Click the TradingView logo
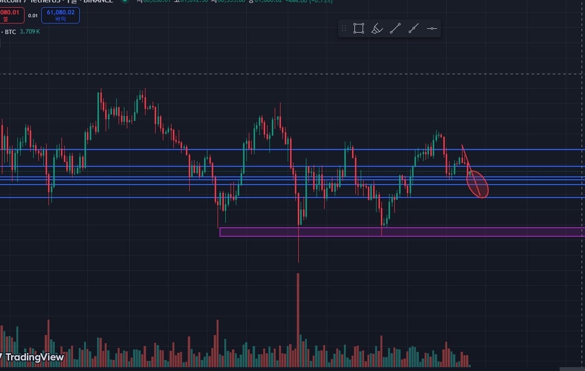The height and width of the screenshot is (371, 585). (32, 357)
